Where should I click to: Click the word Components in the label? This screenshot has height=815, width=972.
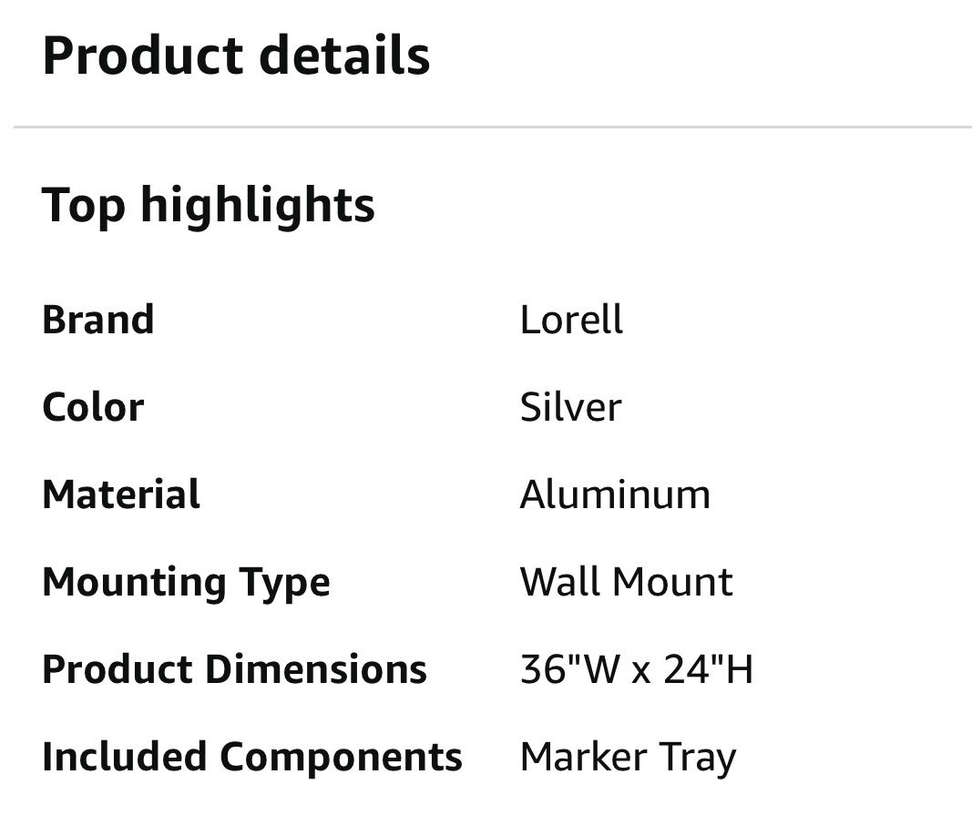[341, 757]
